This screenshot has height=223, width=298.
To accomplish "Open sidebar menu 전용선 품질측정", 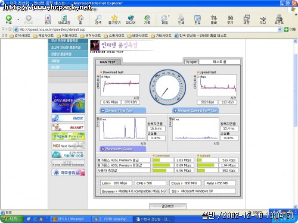I will coord(68,54).
